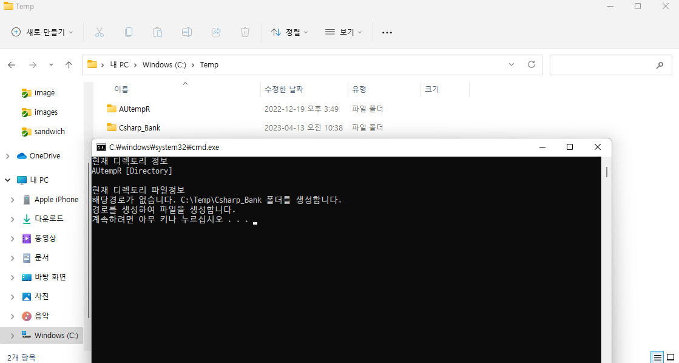
Task: Open address bar history dropdown
Action: click(x=512, y=64)
